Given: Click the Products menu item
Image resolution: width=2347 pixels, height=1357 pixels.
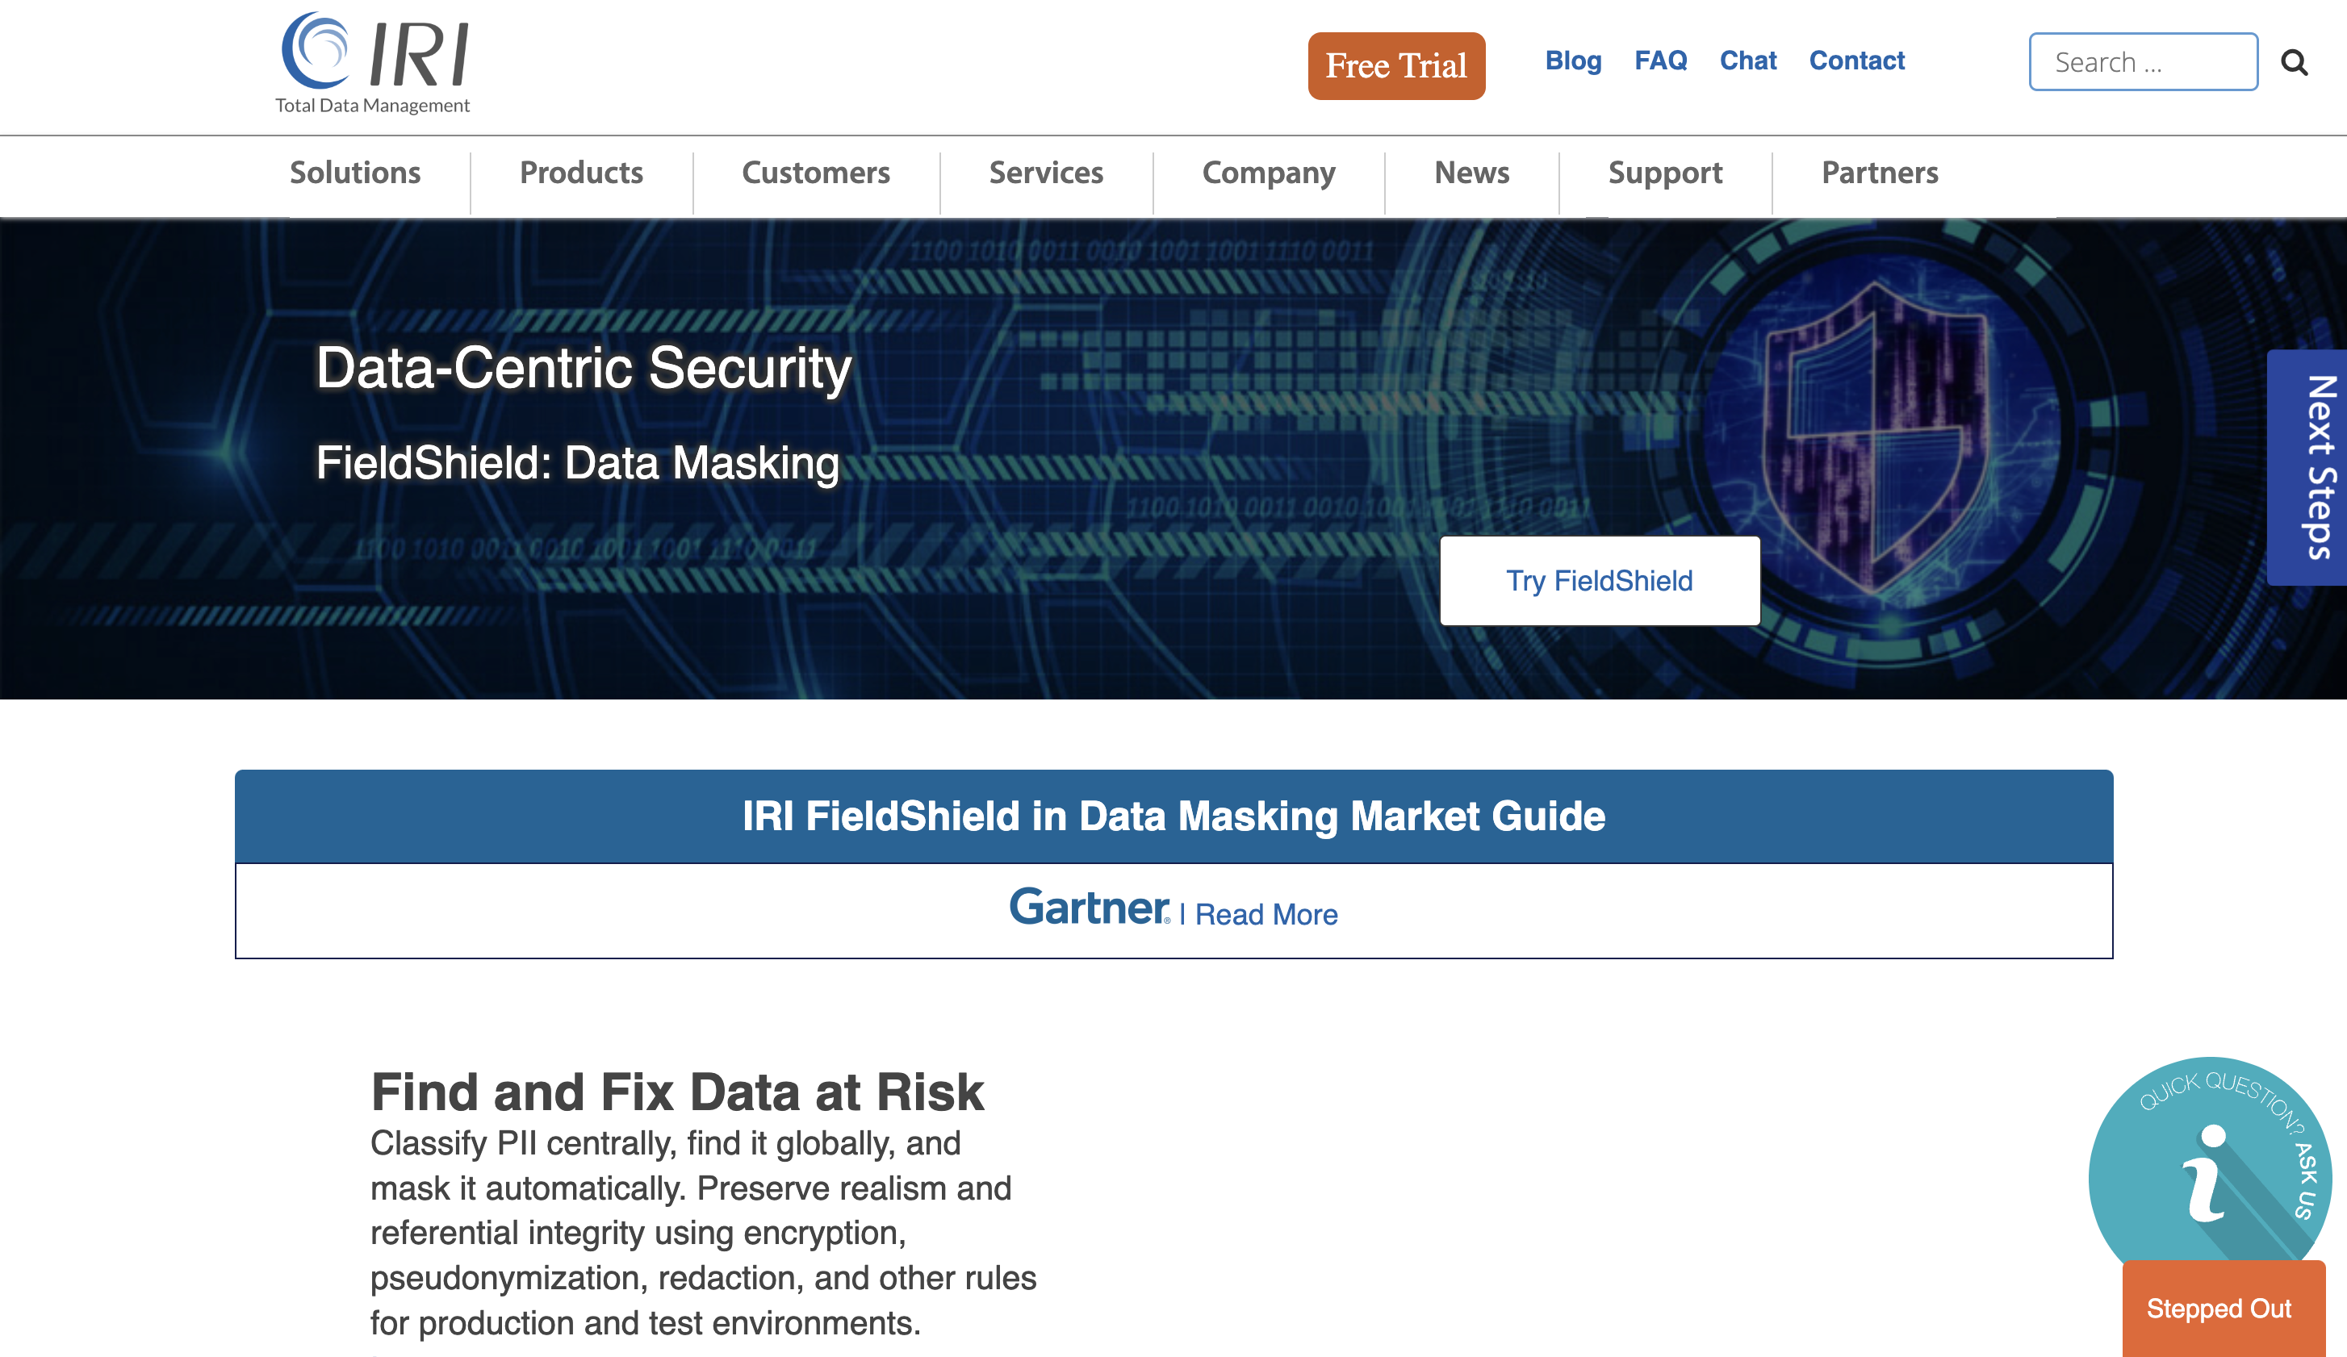Looking at the screenshot, I should pyautogui.click(x=581, y=174).
